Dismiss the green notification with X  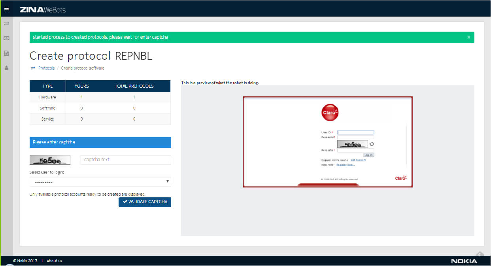(x=468, y=37)
